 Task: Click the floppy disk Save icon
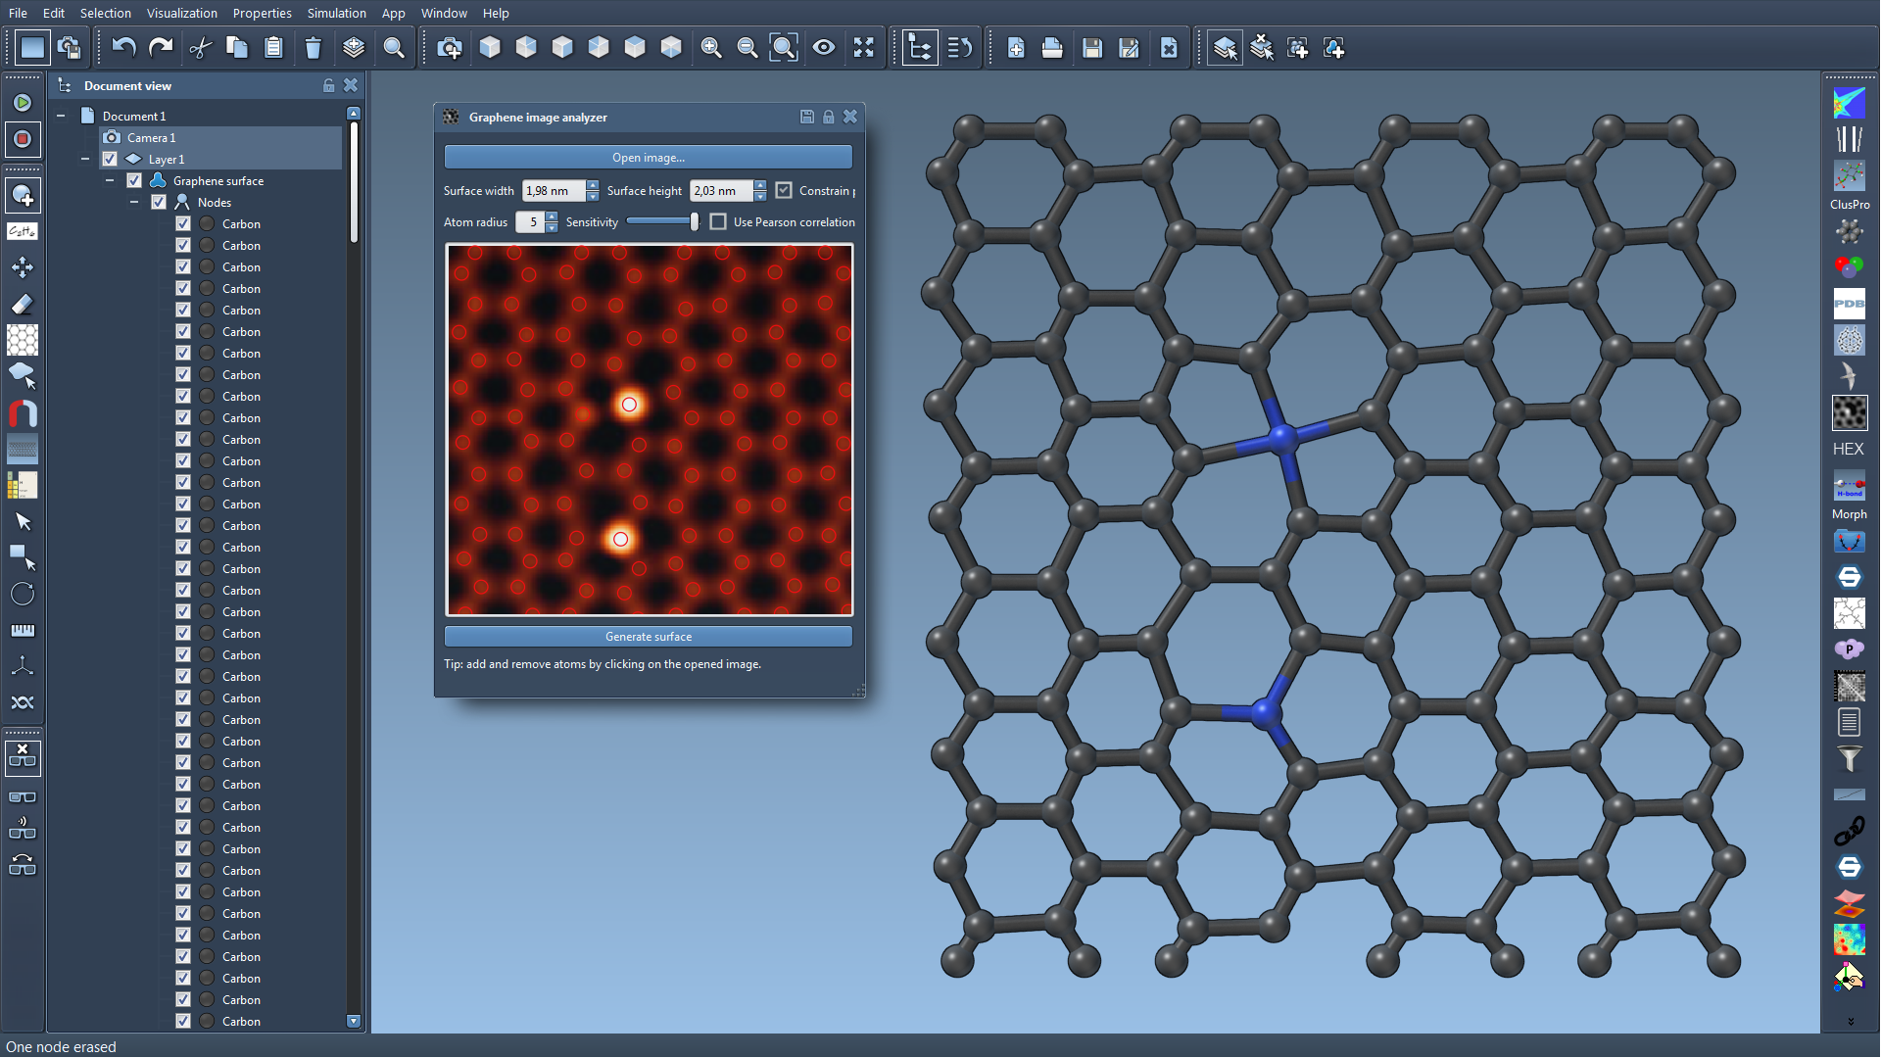pyautogui.click(x=1092, y=47)
